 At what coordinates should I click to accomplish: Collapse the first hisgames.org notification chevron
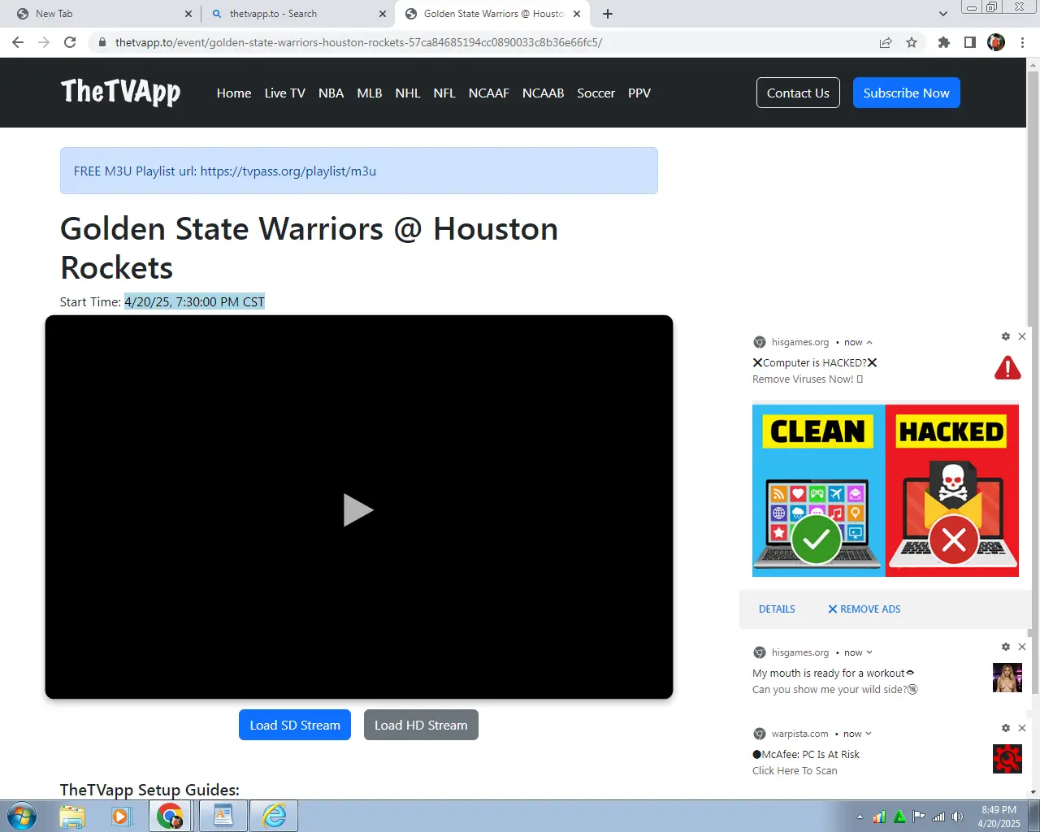pyautogui.click(x=869, y=342)
